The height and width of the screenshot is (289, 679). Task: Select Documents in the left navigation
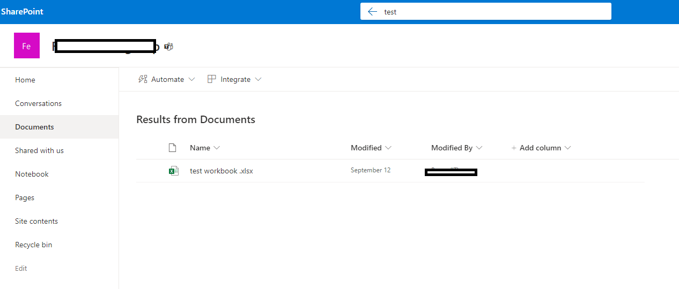click(x=34, y=127)
